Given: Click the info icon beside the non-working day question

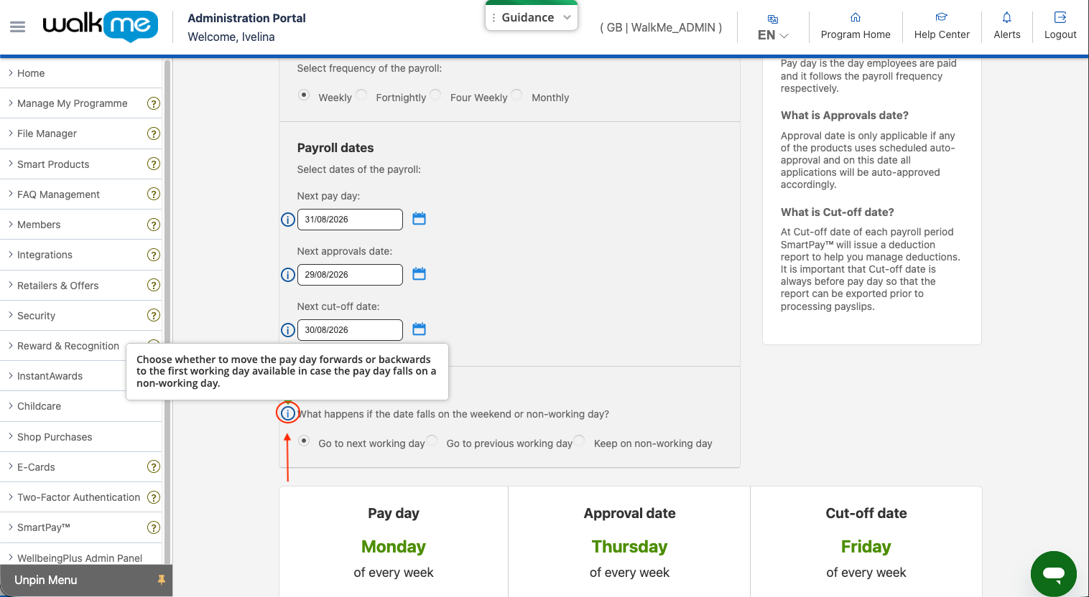Looking at the screenshot, I should [288, 413].
